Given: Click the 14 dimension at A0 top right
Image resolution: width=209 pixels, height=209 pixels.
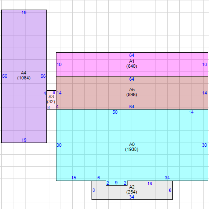Looking at the screenshot, I should [191, 112].
